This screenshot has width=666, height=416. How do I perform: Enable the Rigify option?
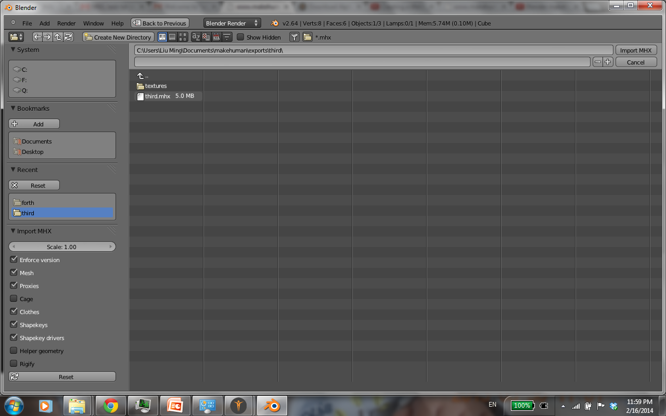(14, 363)
